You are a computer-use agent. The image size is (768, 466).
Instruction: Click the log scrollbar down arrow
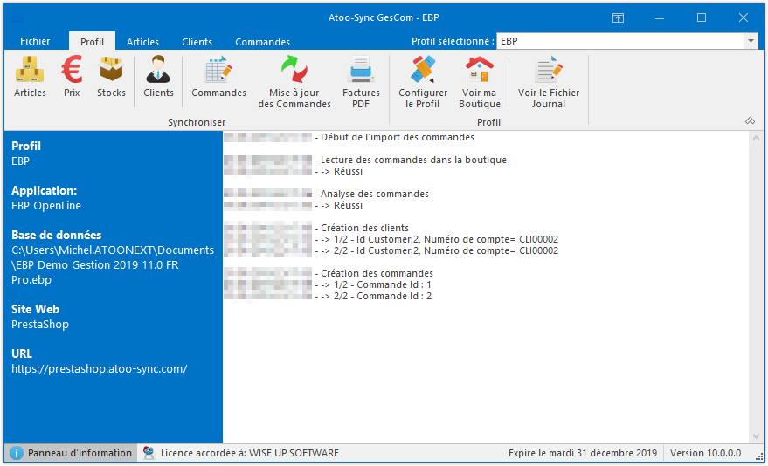[x=756, y=436]
